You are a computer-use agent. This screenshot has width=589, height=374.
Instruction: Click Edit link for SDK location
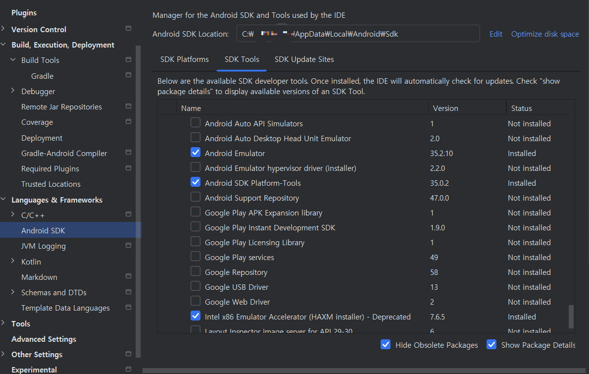point(496,34)
